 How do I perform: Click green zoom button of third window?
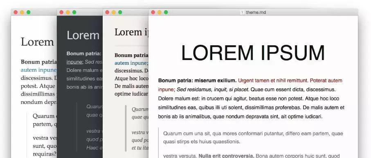pyautogui.click(x=120, y=12)
